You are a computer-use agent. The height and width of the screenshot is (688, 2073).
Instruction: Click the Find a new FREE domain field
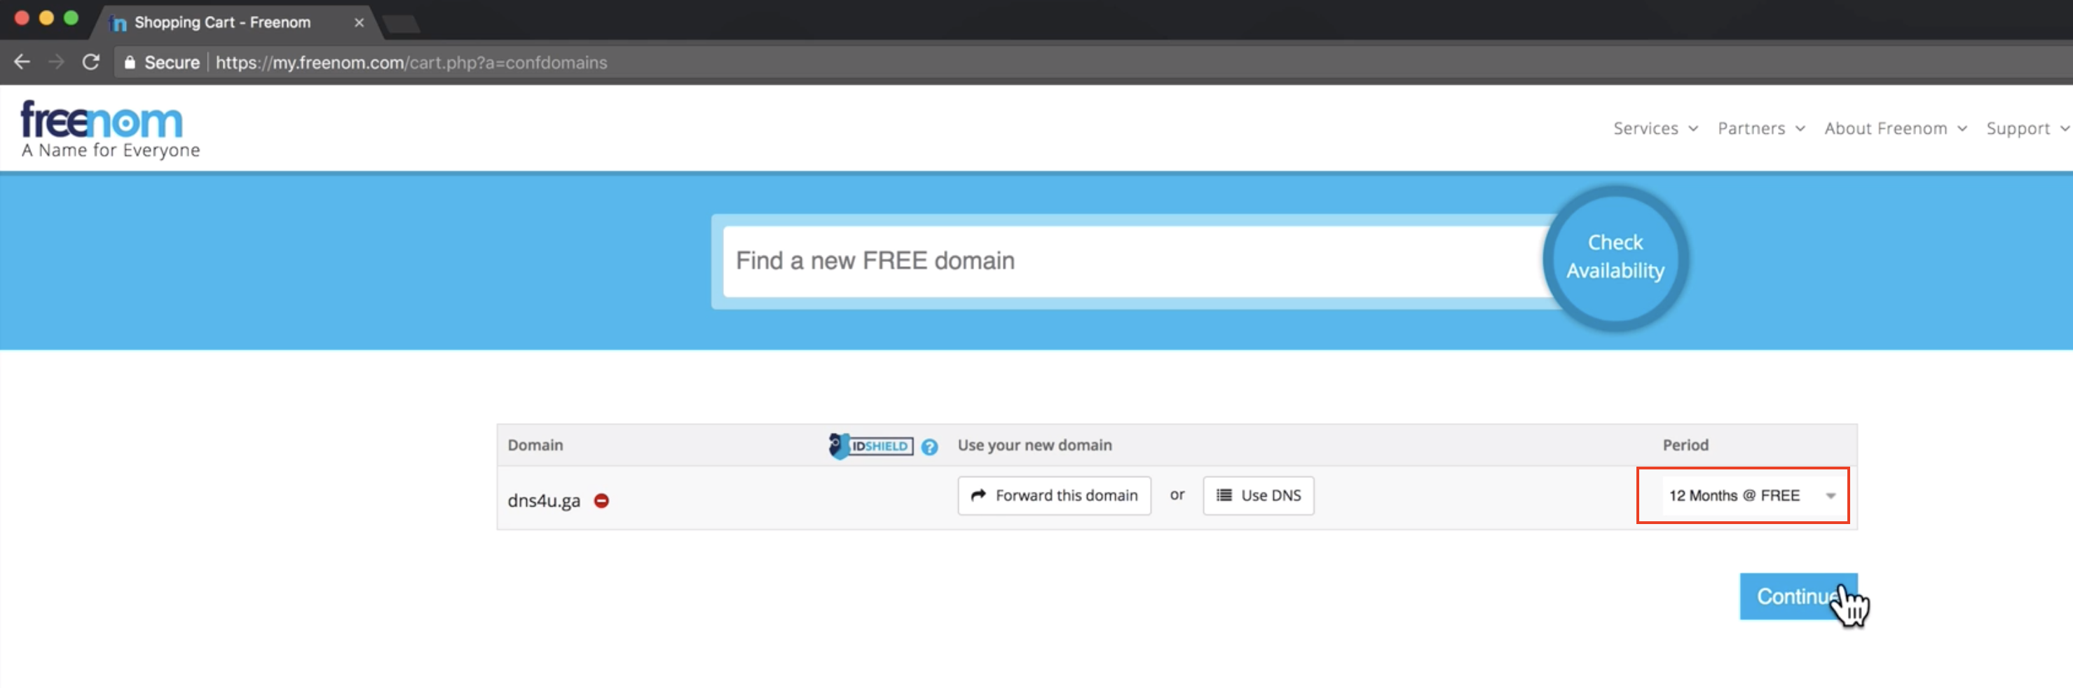coord(1133,261)
